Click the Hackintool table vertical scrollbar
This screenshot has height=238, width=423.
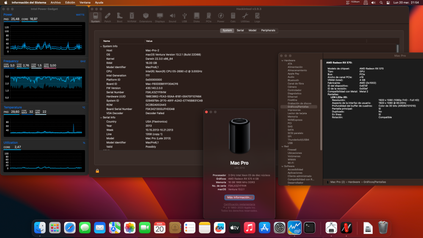pyautogui.click(x=397, y=49)
